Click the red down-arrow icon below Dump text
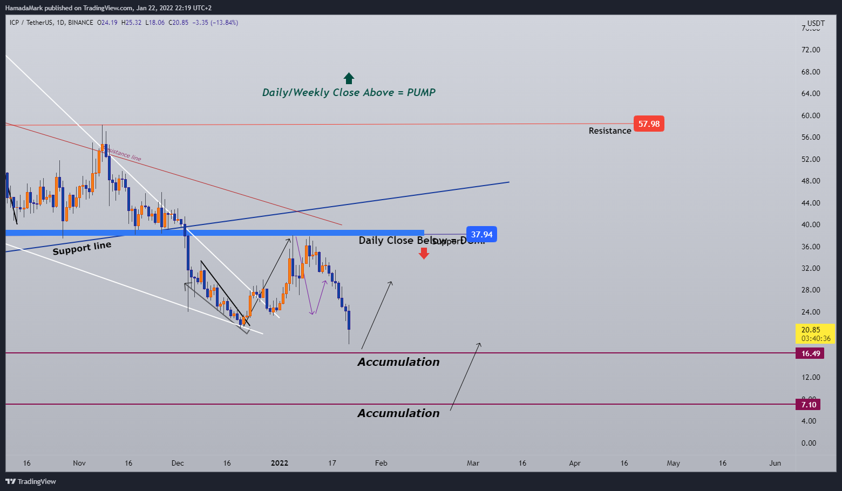The height and width of the screenshot is (491, 842). coord(424,253)
